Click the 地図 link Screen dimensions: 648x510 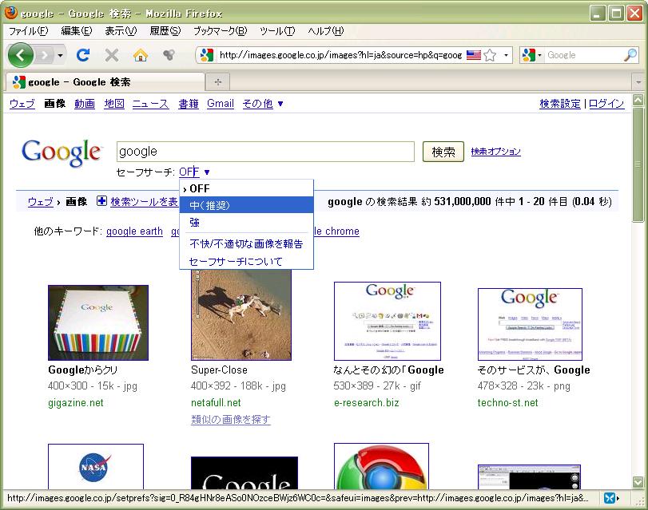(114, 104)
